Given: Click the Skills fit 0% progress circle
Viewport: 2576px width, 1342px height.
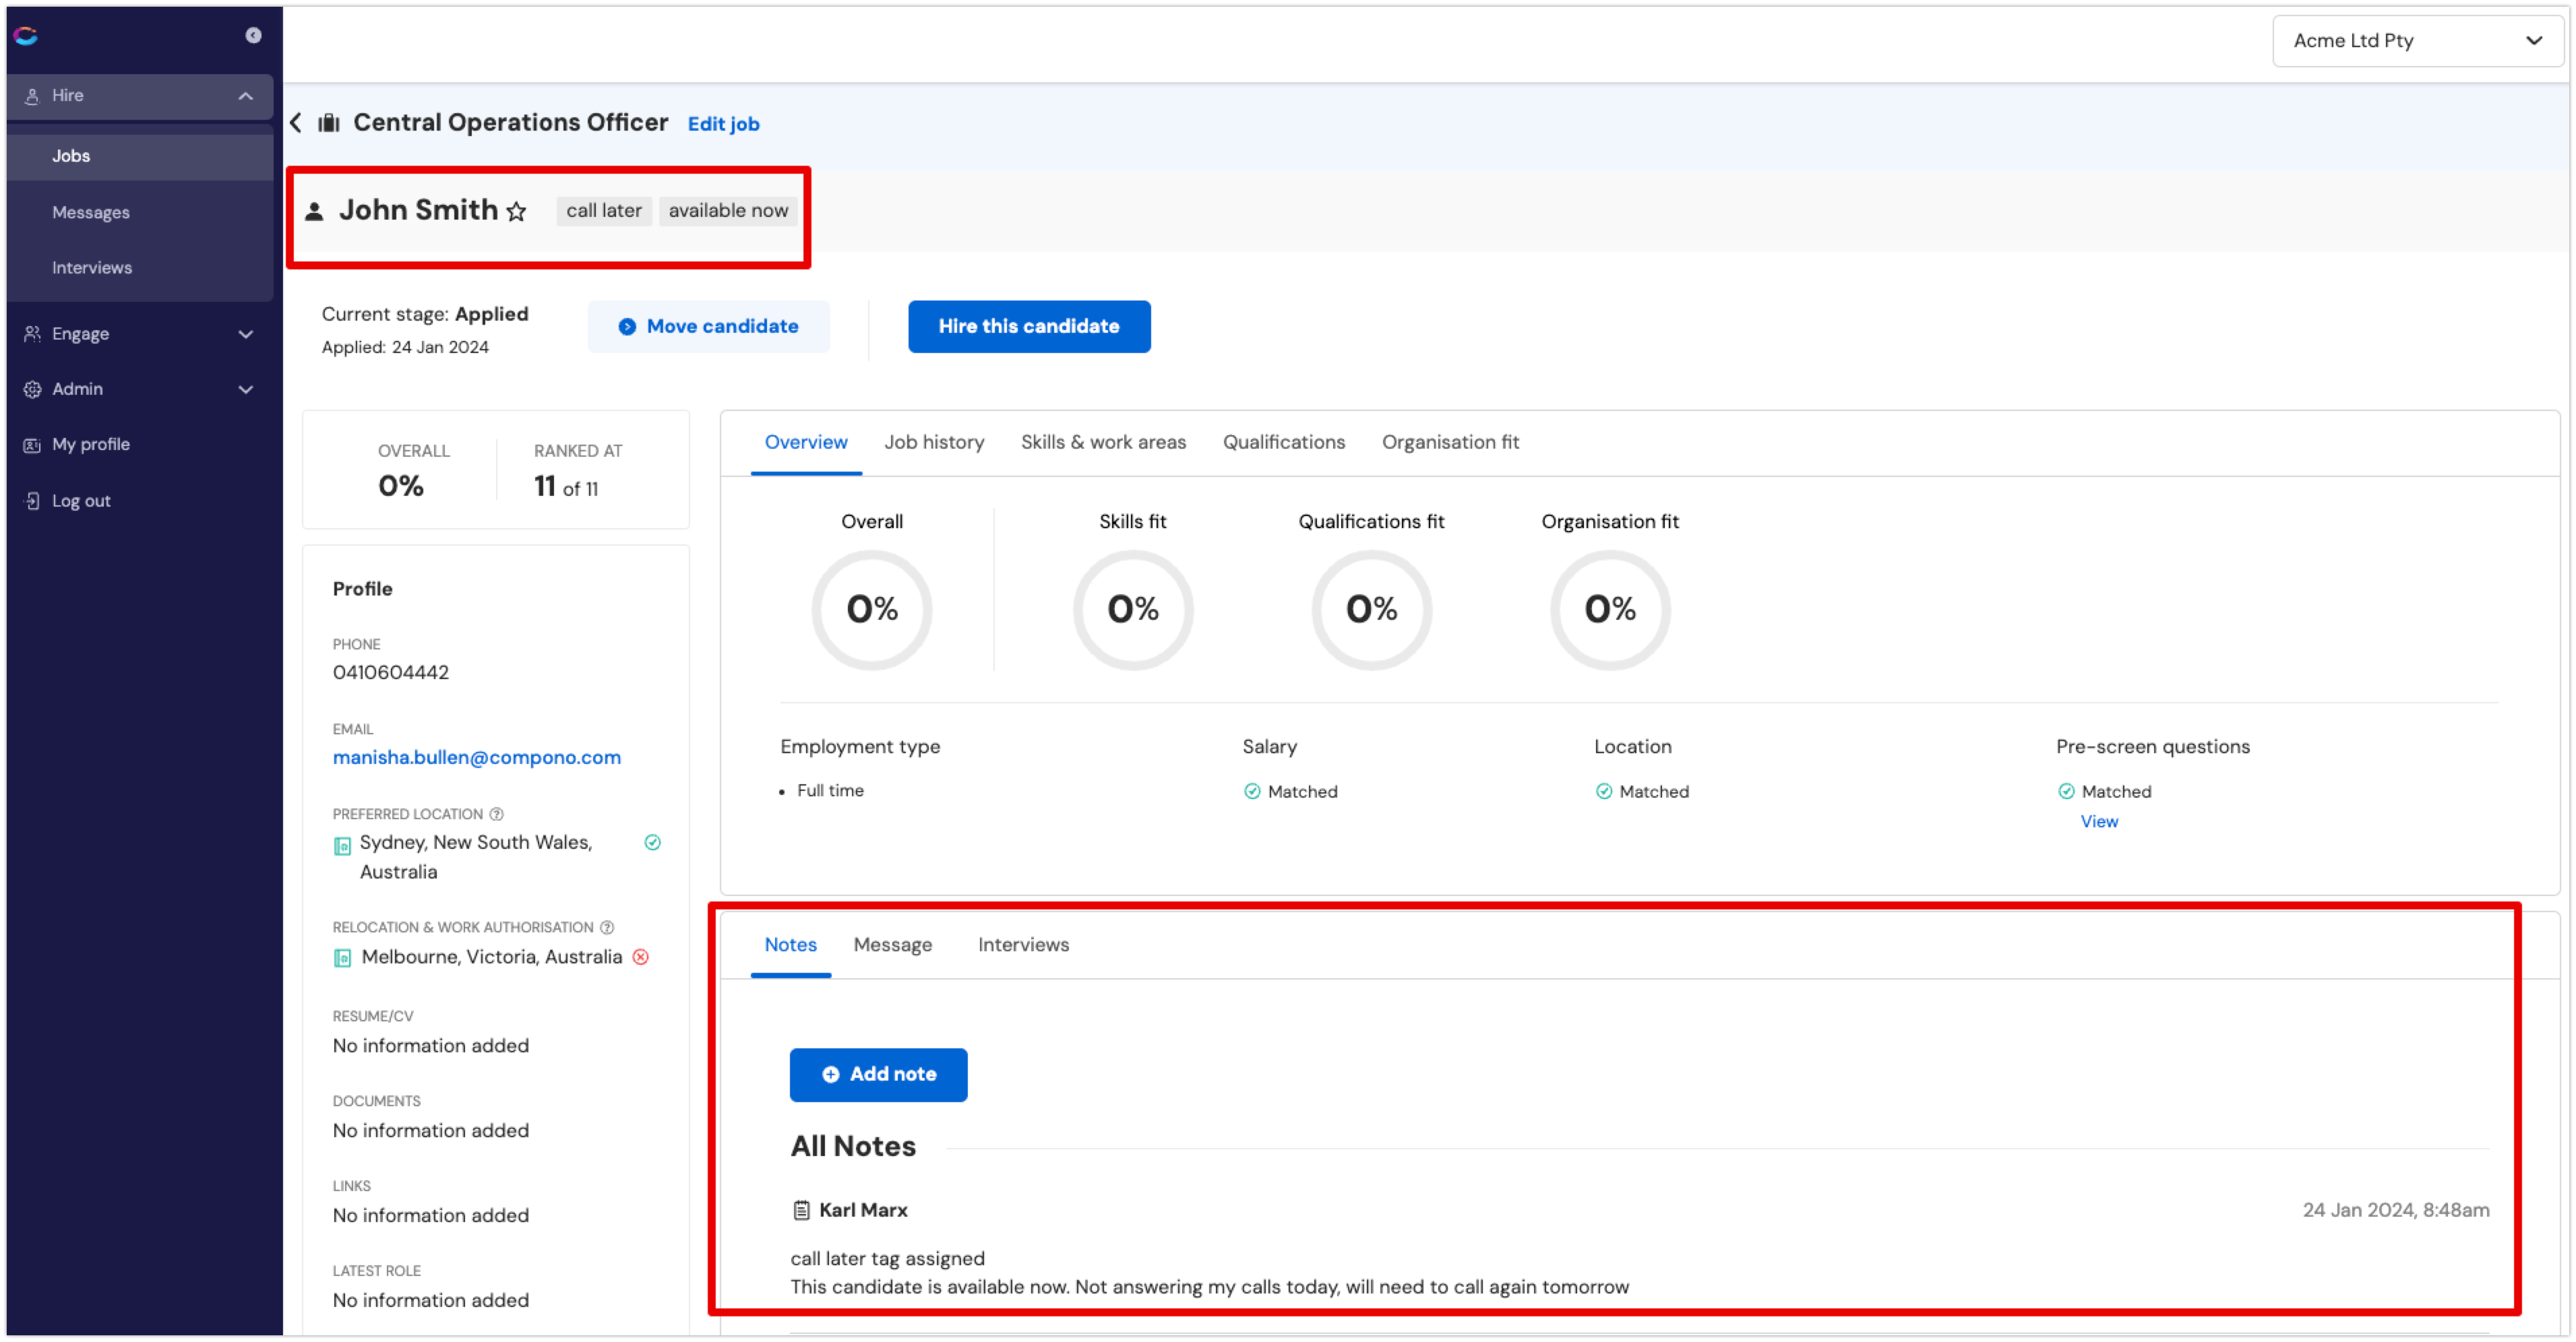Looking at the screenshot, I should (1133, 610).
